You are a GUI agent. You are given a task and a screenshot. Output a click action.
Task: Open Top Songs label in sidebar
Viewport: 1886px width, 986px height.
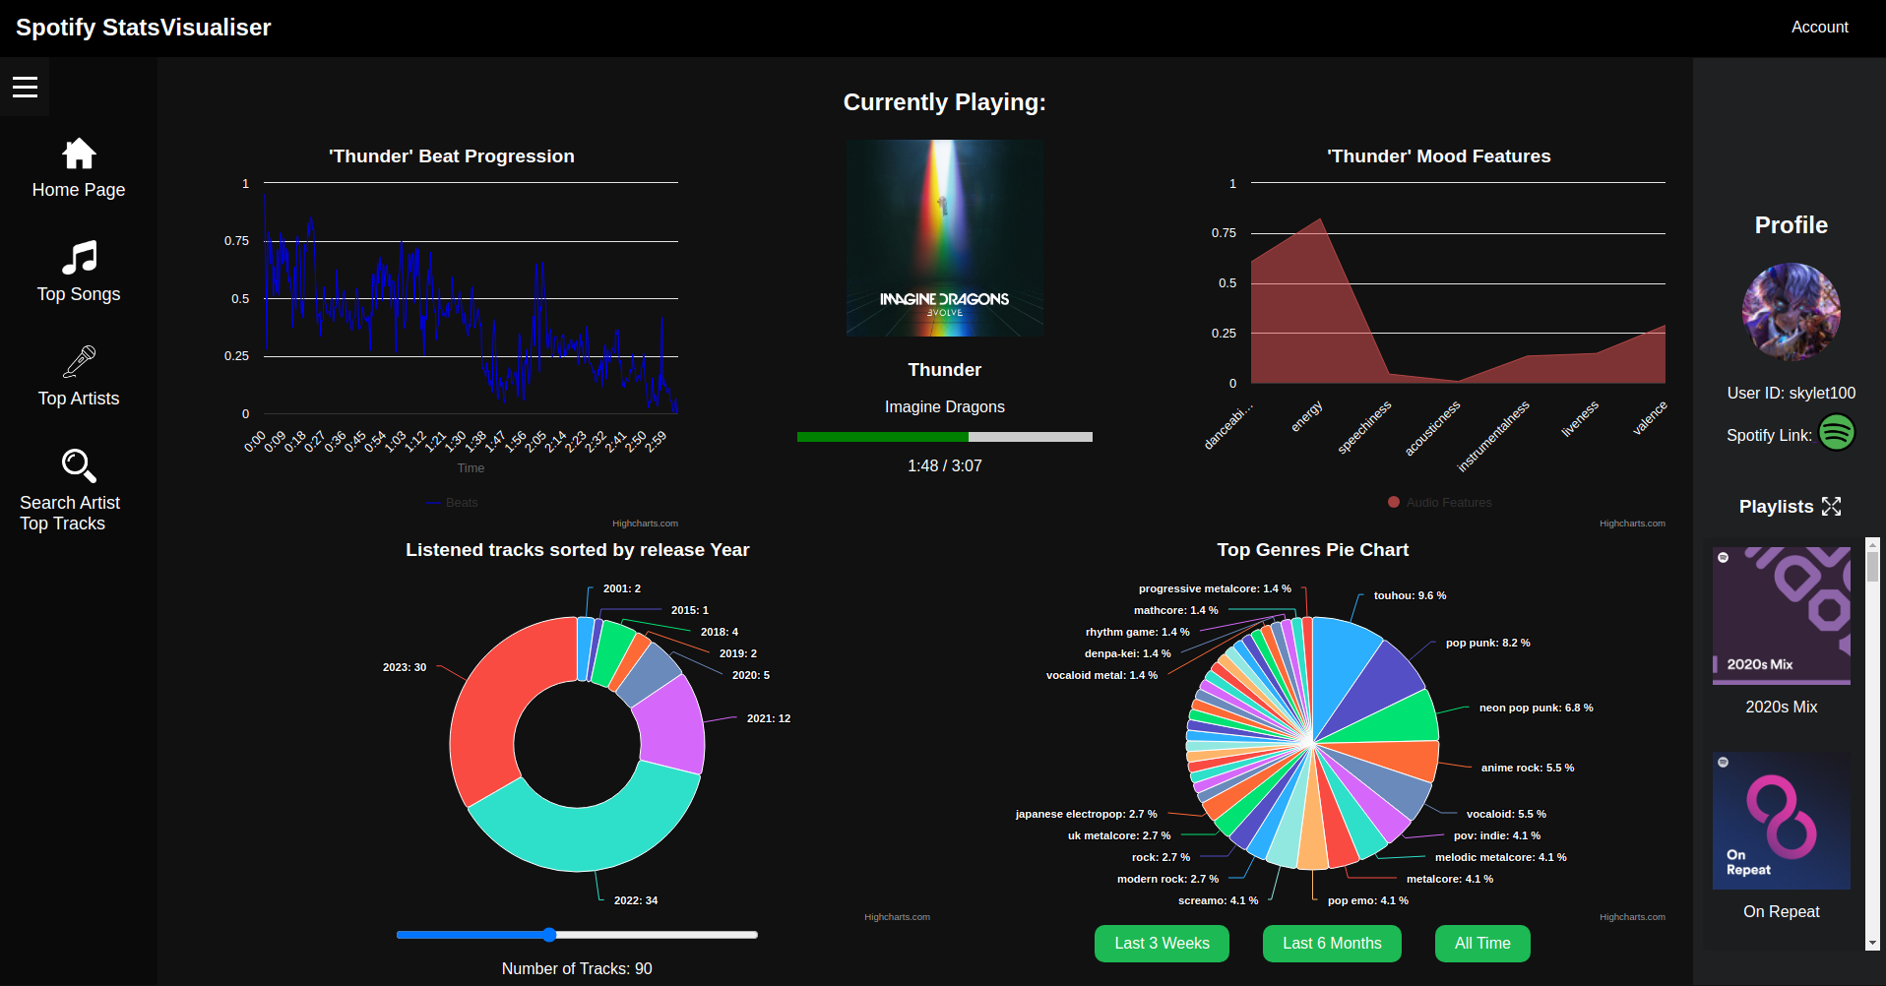79,294
